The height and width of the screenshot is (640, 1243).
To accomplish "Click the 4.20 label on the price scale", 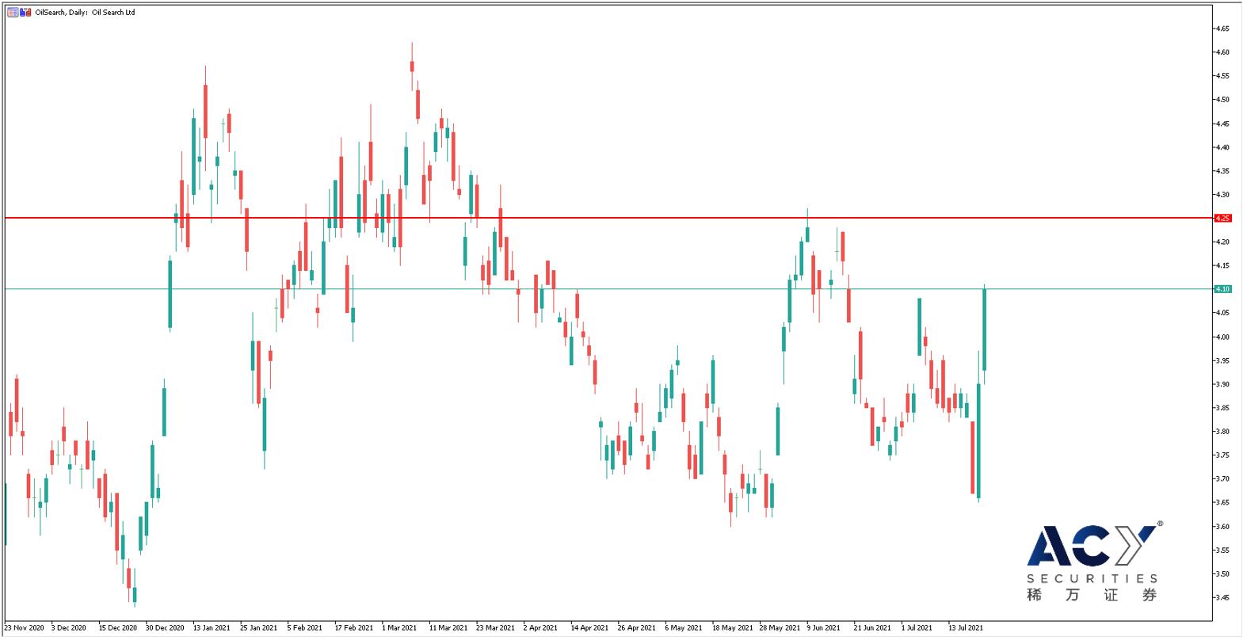I will (x=1222, y=242).
